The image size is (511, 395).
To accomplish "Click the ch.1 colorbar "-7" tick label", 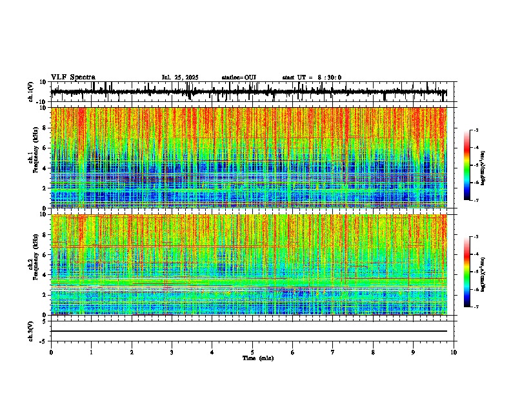I will pyautogui.click(x=476, y=200).
